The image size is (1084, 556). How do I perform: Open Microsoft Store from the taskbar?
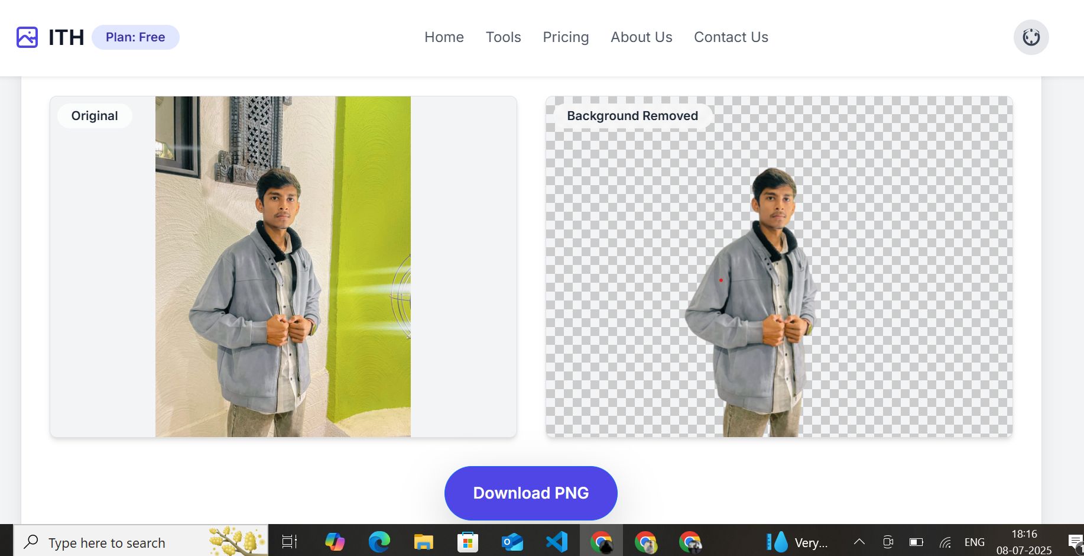pyautogui.click(x=468, y=542)
